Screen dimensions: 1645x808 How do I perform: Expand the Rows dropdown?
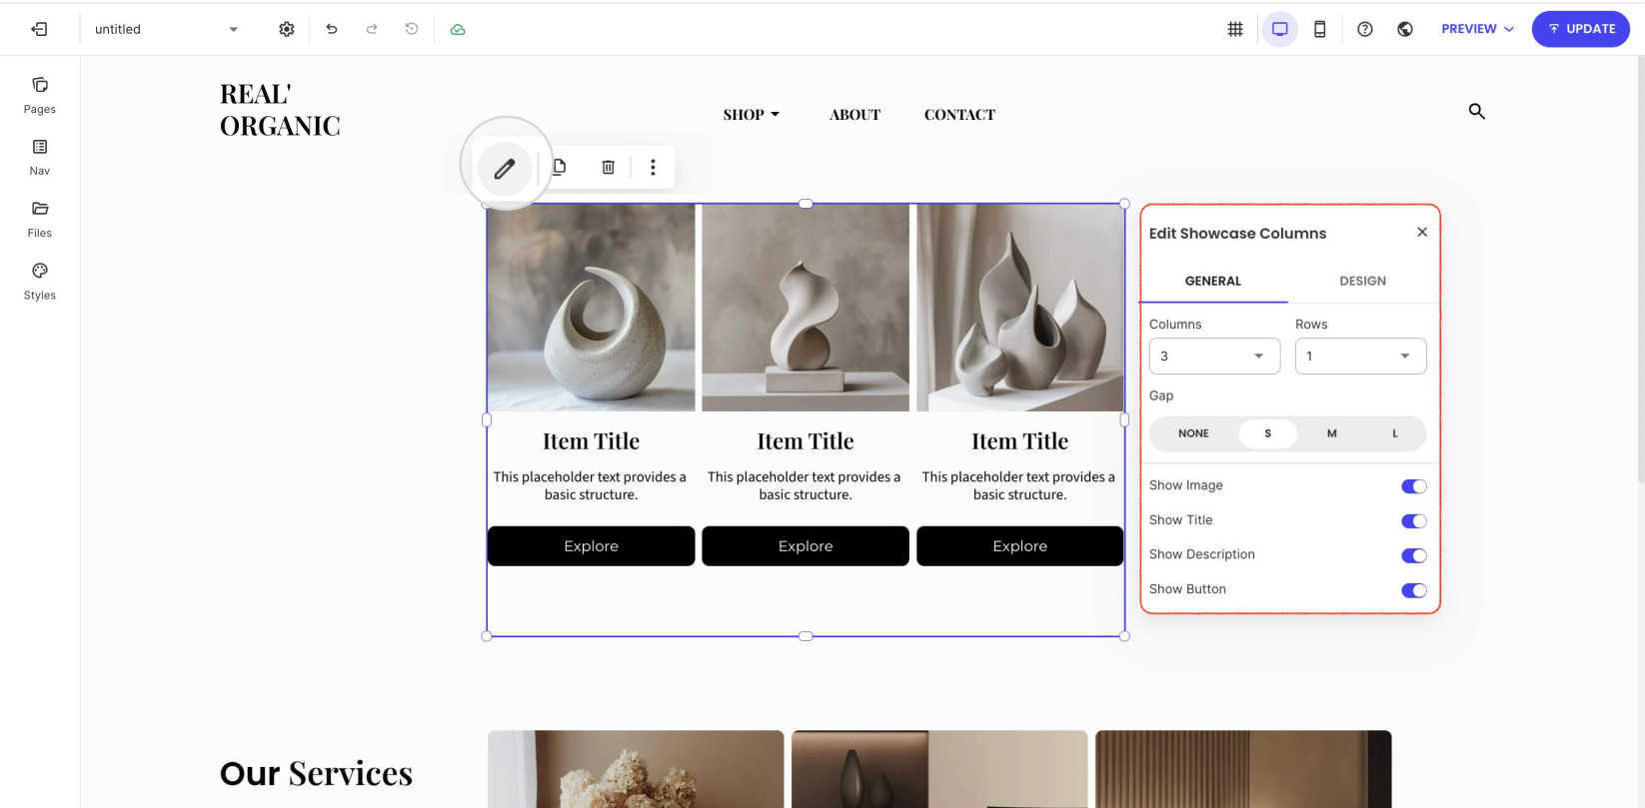(x=1360, y=356)
